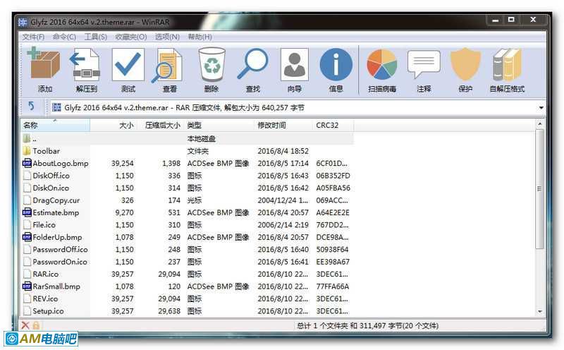The width and height of the screenshot is (564, 350).
Task: Click the DiskOff.ico file icon
Action: coord(27,176)
